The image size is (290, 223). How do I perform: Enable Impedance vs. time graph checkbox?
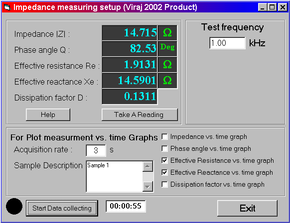pyautogui.click(x=164, y=137)
